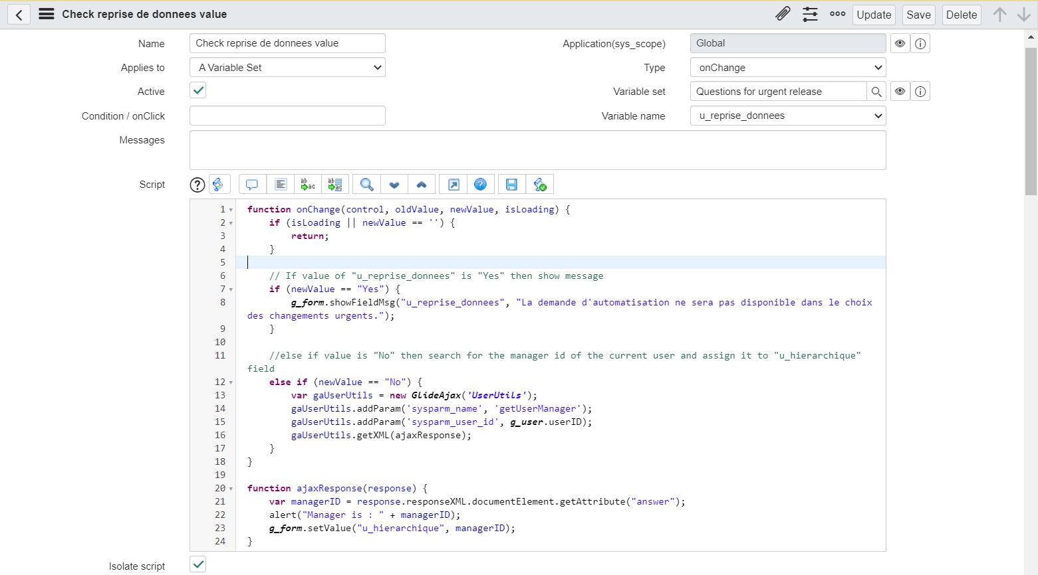Image resolution: width=1038 pixels, height=575 pixels.
Task: Click the Condition / onClick input field
Action: coord(287,116)
